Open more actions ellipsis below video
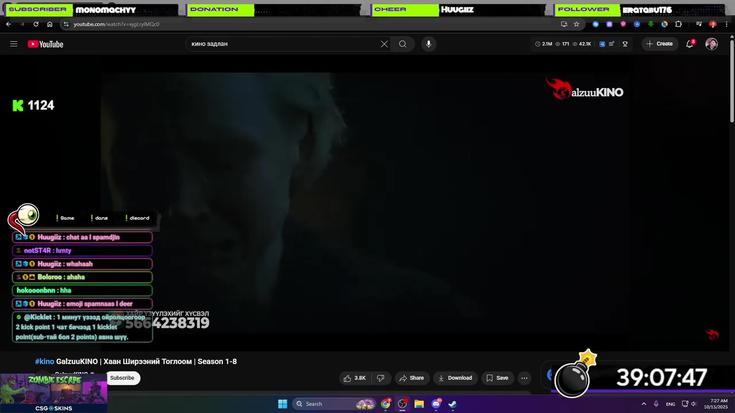The width and height of the screenshot is (735, 413). [524, 378]
